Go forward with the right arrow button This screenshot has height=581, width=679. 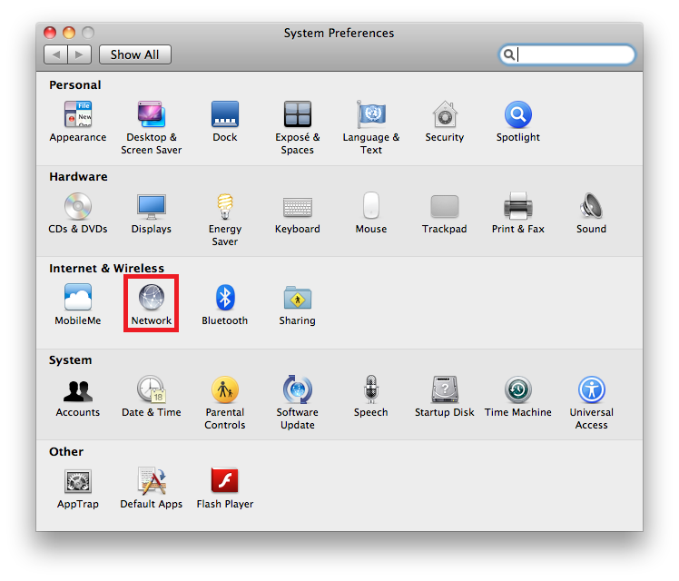click(79, 54)
